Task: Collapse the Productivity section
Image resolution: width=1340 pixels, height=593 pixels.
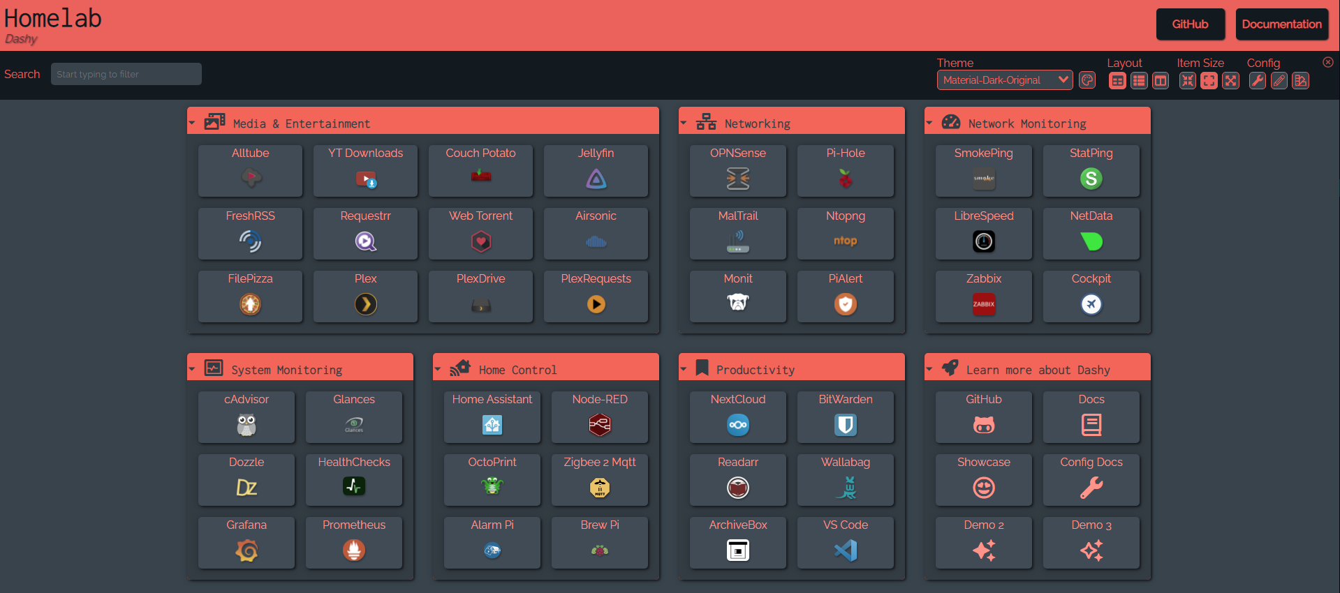Action: point(684,369)
